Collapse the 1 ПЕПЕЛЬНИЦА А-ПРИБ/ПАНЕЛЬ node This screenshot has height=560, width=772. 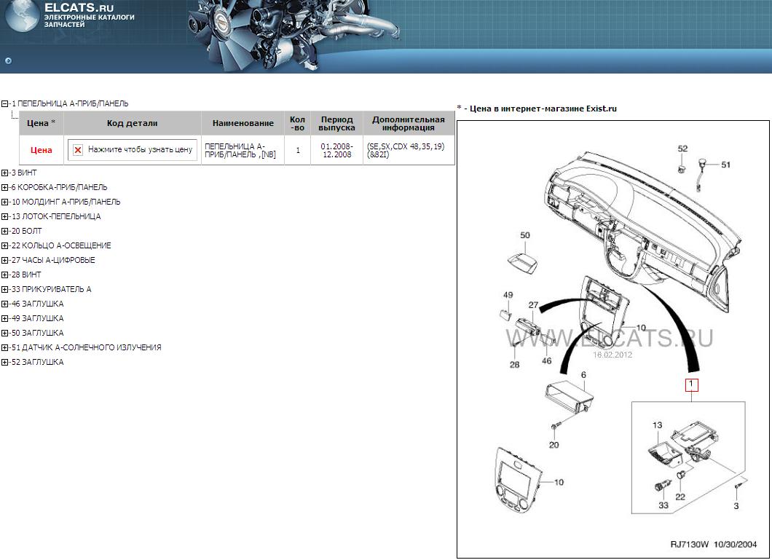click(x=4, y=104)
